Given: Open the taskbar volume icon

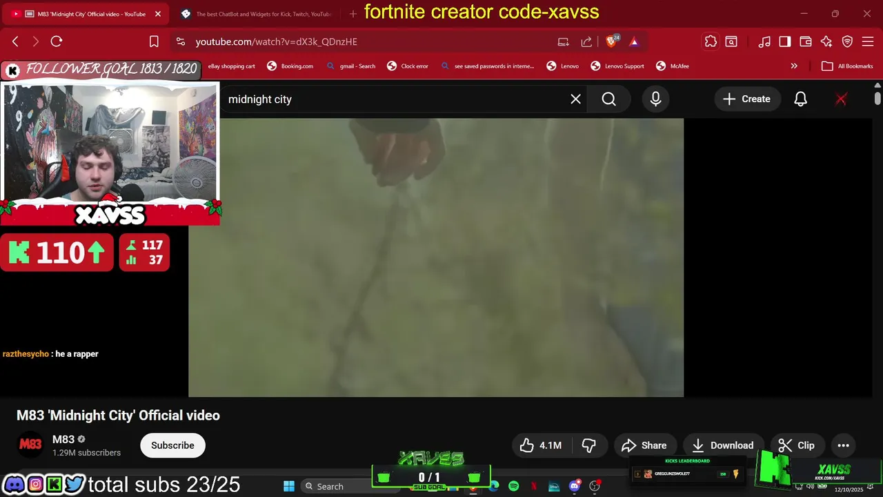Looking at the screenshot, I should [808, 487].
